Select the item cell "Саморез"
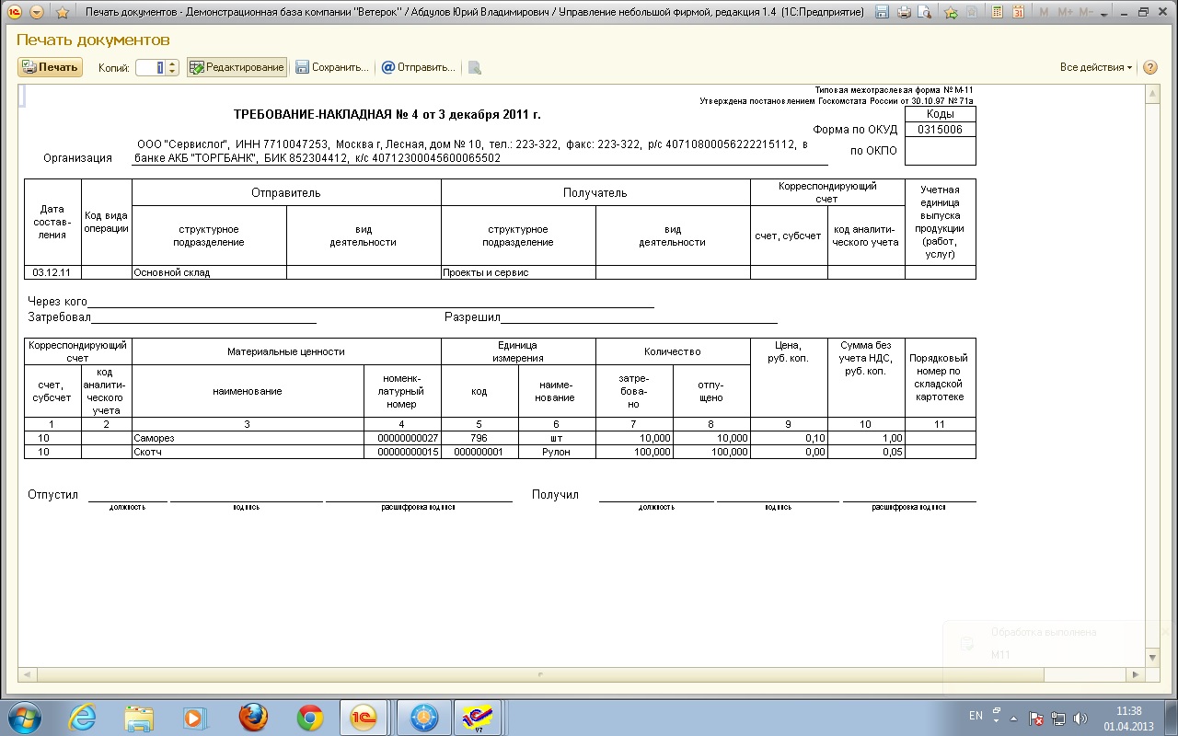 tap(248, 438)
